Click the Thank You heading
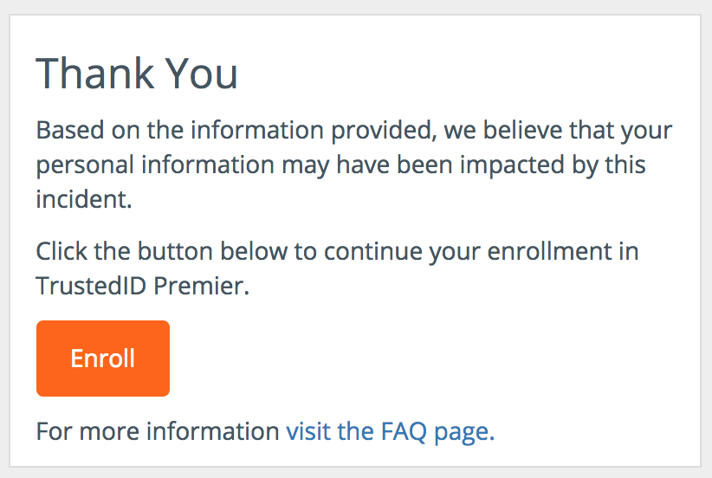The width and height of the screenshot is (712, 478). click(137, 74)
